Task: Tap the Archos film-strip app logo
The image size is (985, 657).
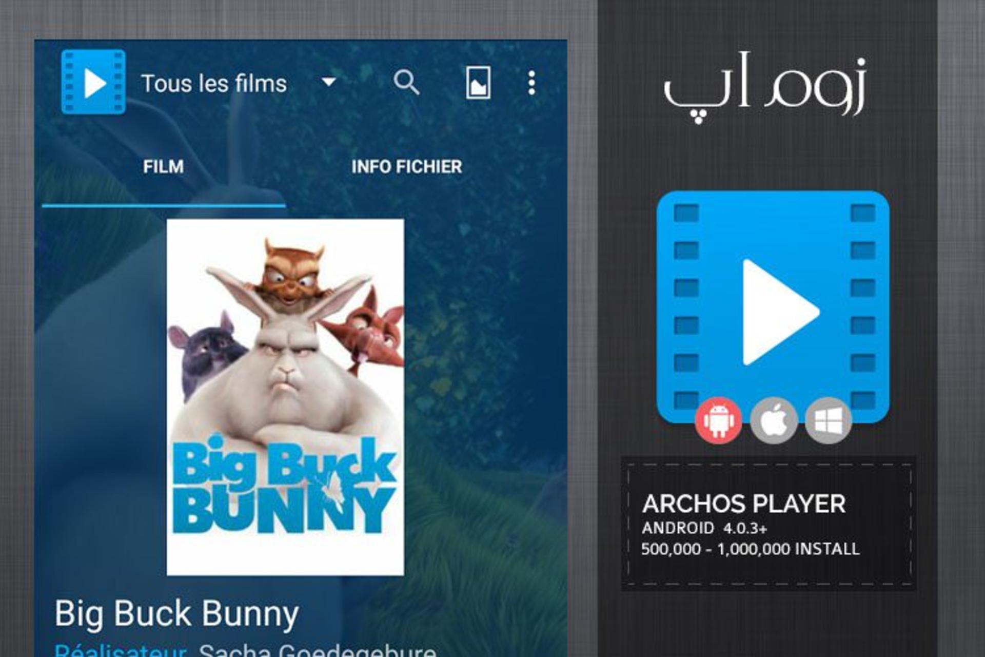Action: (x=93, y=82)
